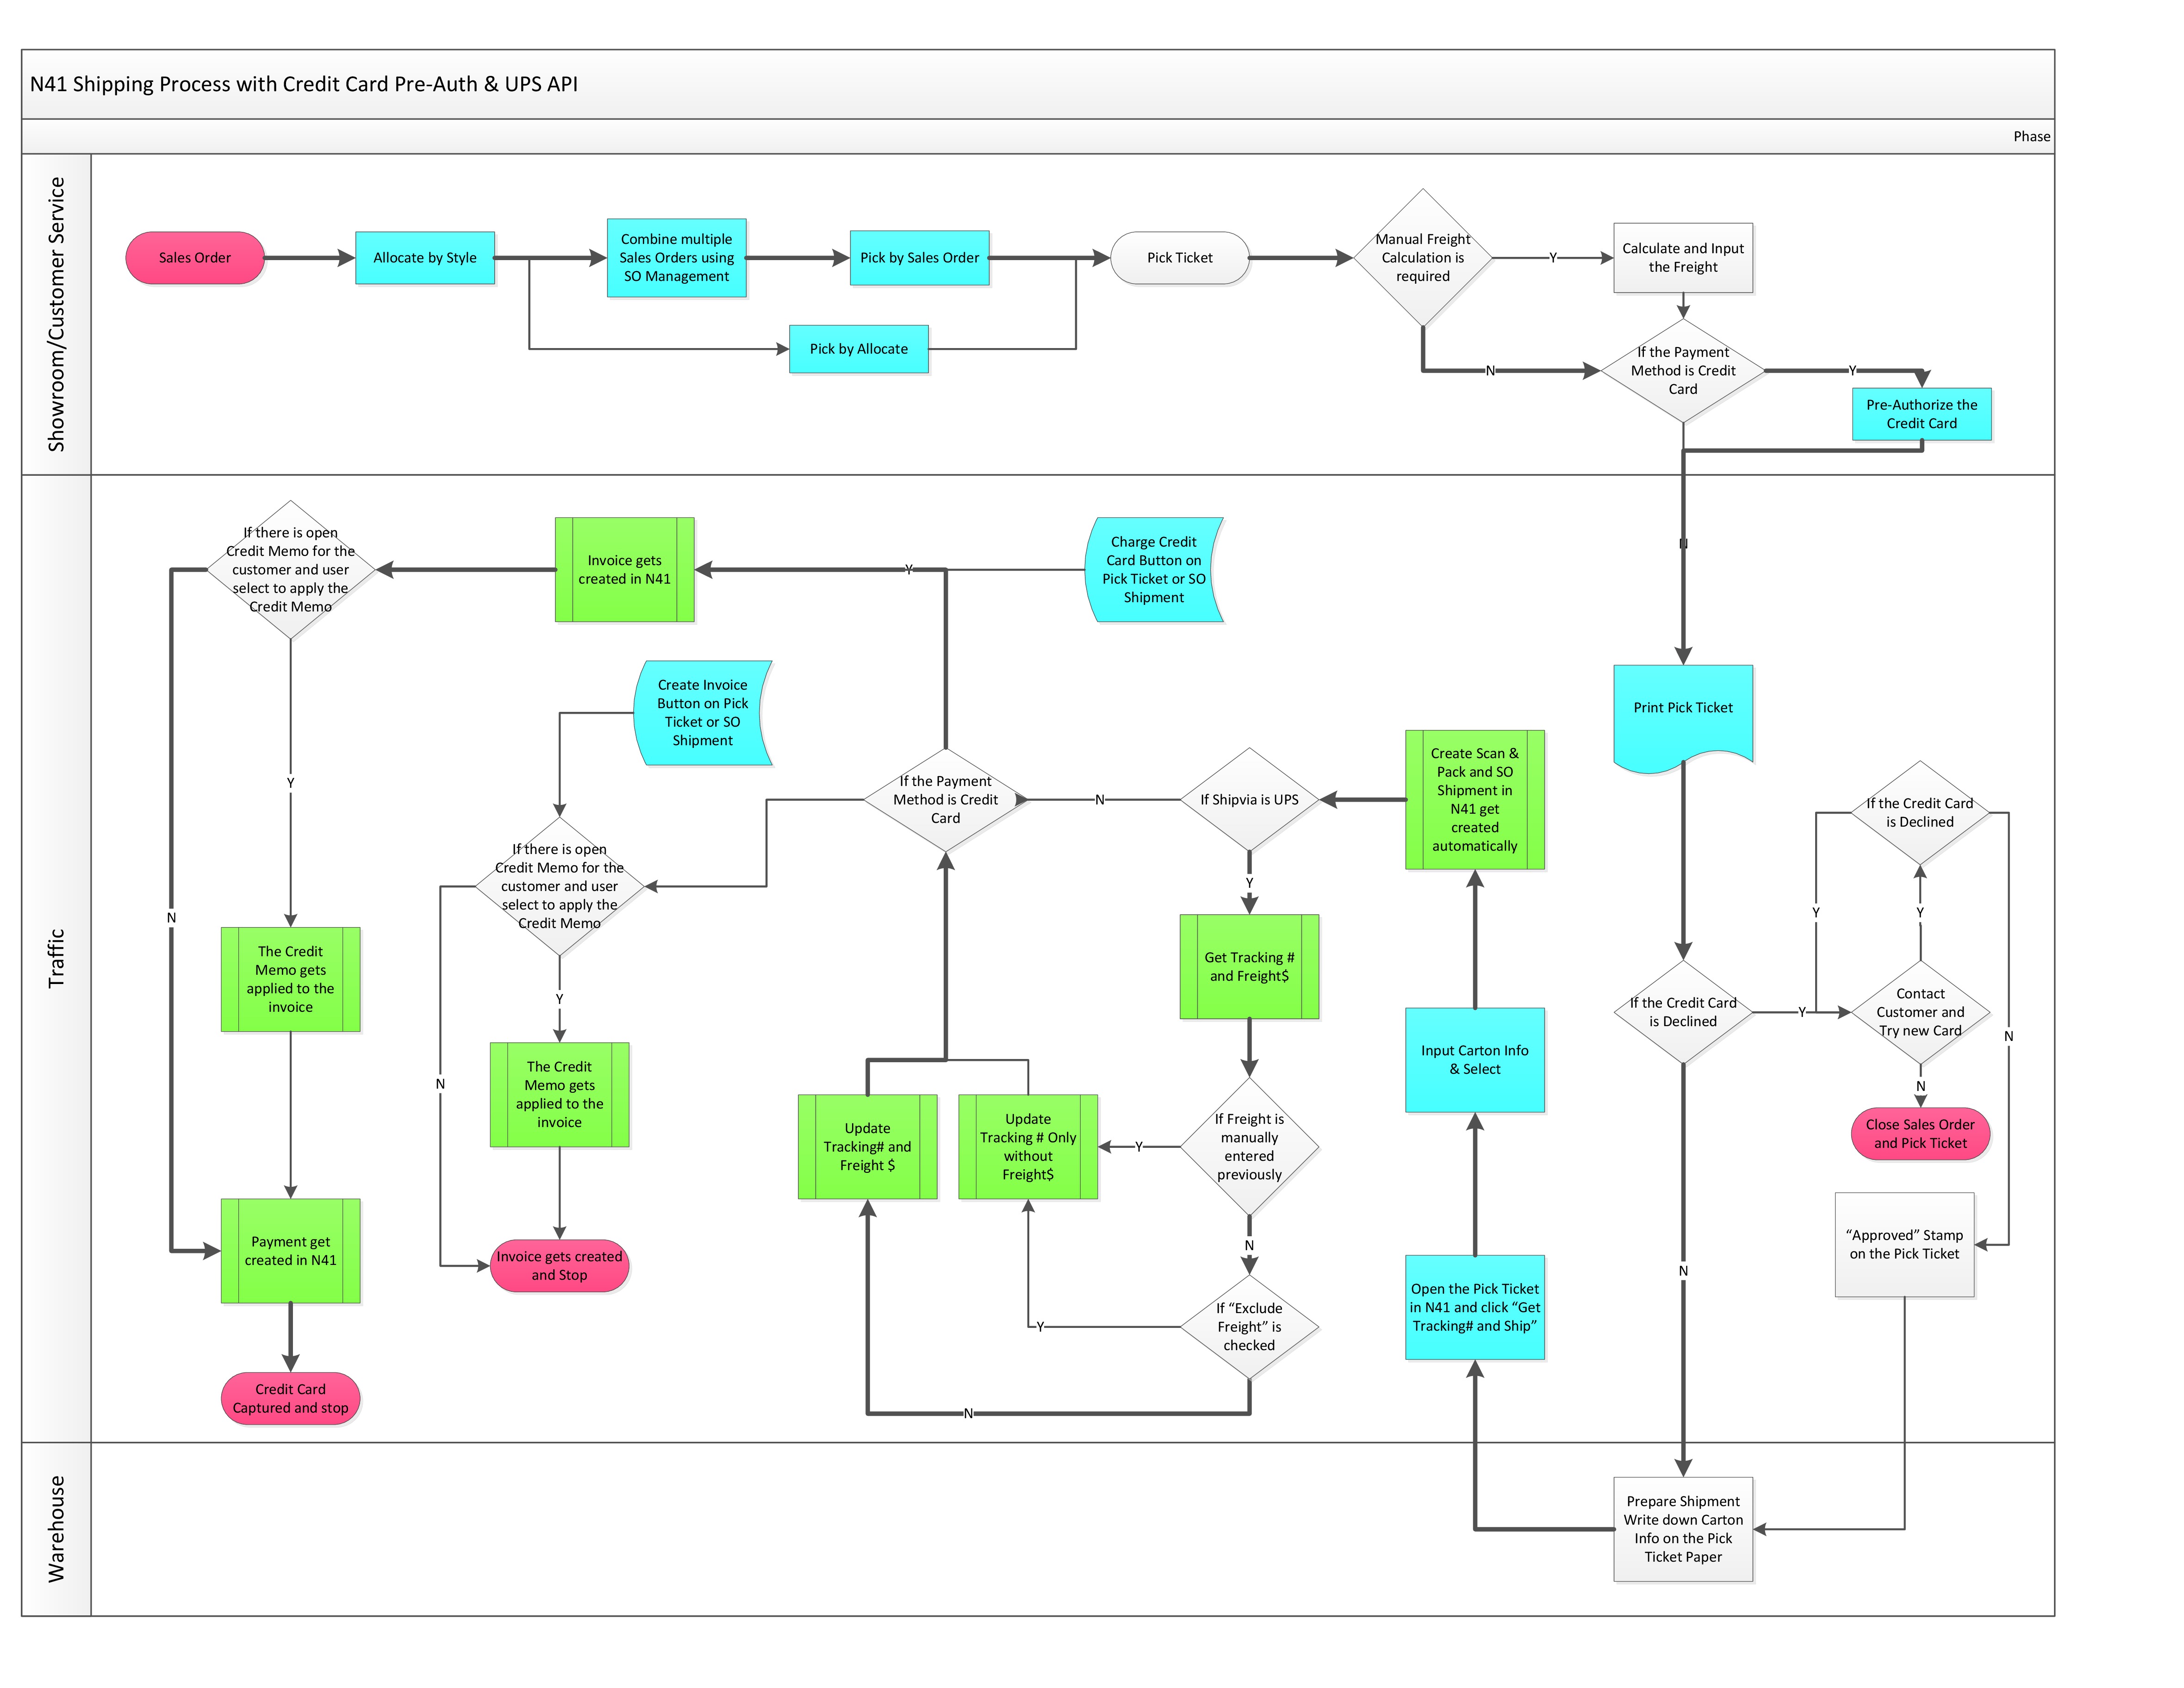Select Create Invoice Button shape
Viewport: 2184px width, 1688px height.
coord(703,713)
